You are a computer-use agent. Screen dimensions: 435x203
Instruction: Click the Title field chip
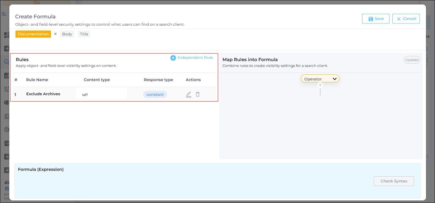(84, 34)
